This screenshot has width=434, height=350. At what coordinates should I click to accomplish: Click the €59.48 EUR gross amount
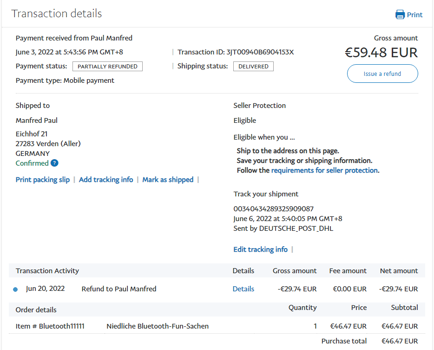point(381,53)
